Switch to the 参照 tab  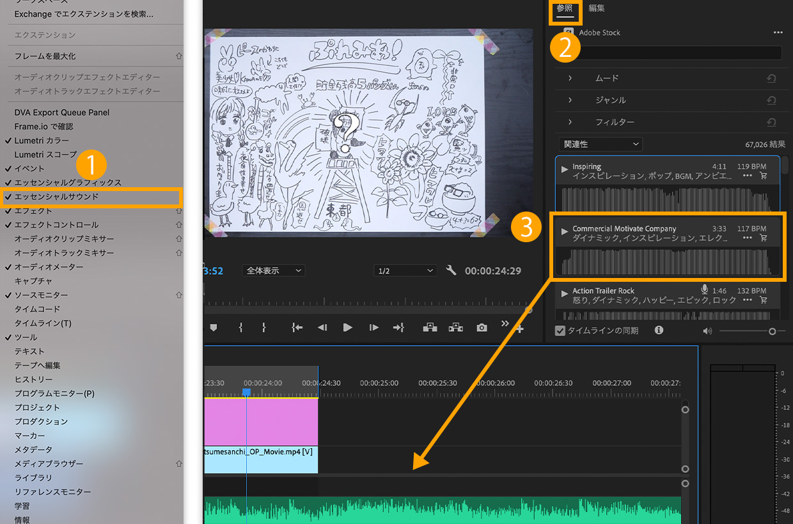click(x=565, y=8)
